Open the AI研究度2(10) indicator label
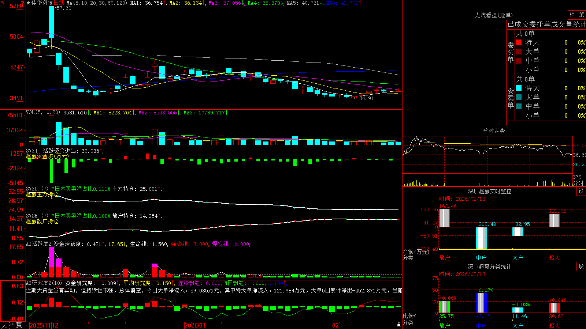Viewport: 586px width, 329px height. click(x=44, y=283)
